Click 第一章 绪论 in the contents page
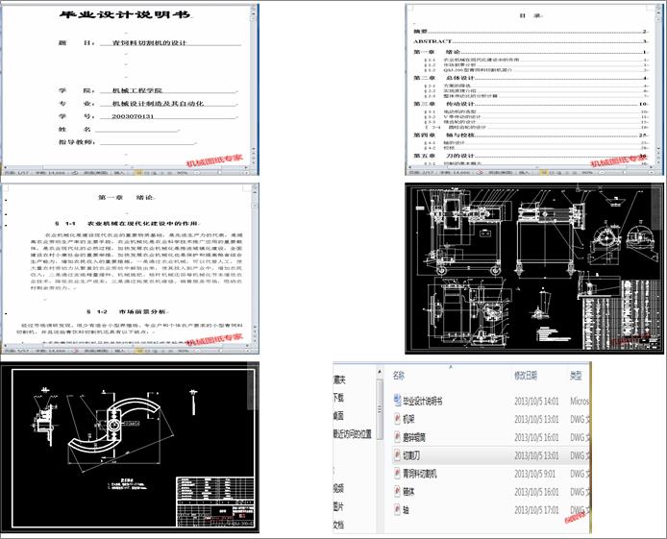Image resolution: width=667 pixels, height=539 pixels. click(x=531, y=52)
